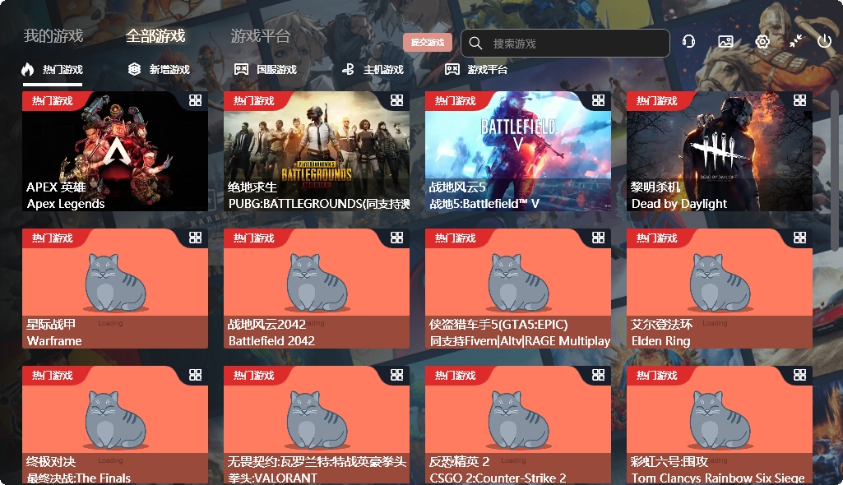Open the Dead by Daylight cover
843x485 pixels.
720,151
